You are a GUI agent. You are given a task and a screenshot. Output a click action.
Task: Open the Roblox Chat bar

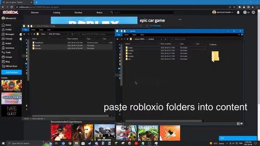click(x=238, y=138)
